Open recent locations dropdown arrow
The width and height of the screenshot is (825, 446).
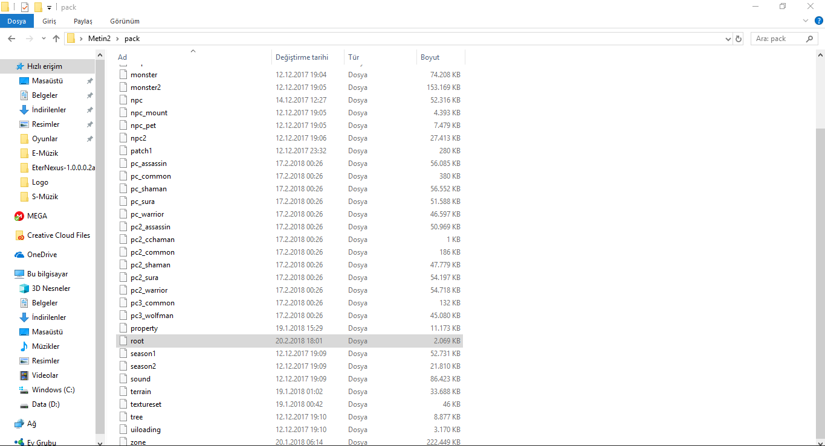pyautogui.click(x=44, y=39)
